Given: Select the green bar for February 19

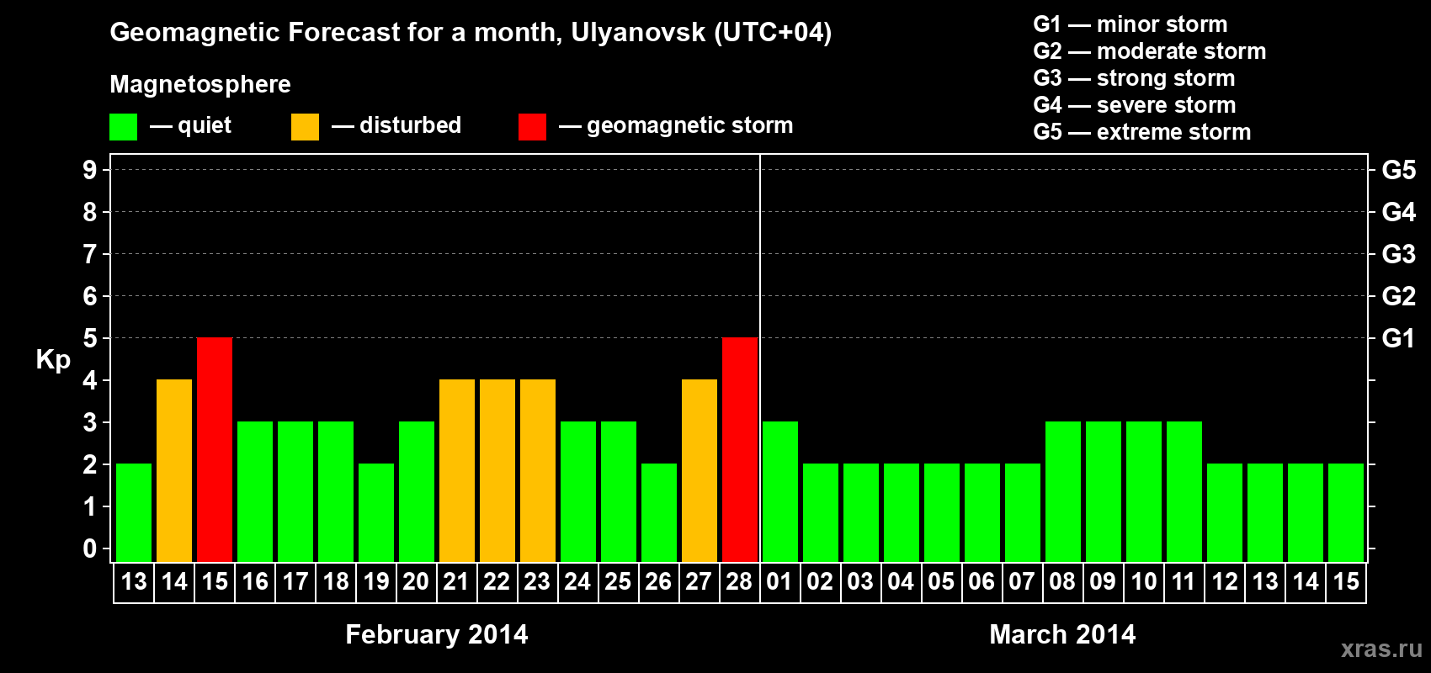Looking at the screenshot, I should [376, 513].
